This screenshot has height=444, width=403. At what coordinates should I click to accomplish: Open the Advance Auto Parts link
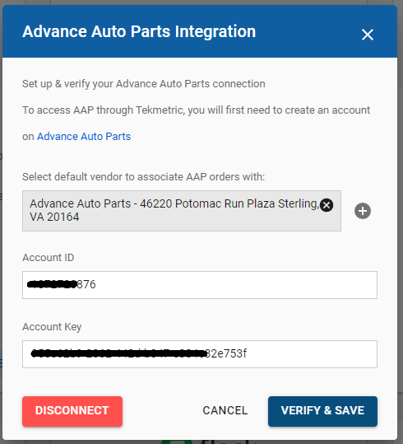click(84, 137)
